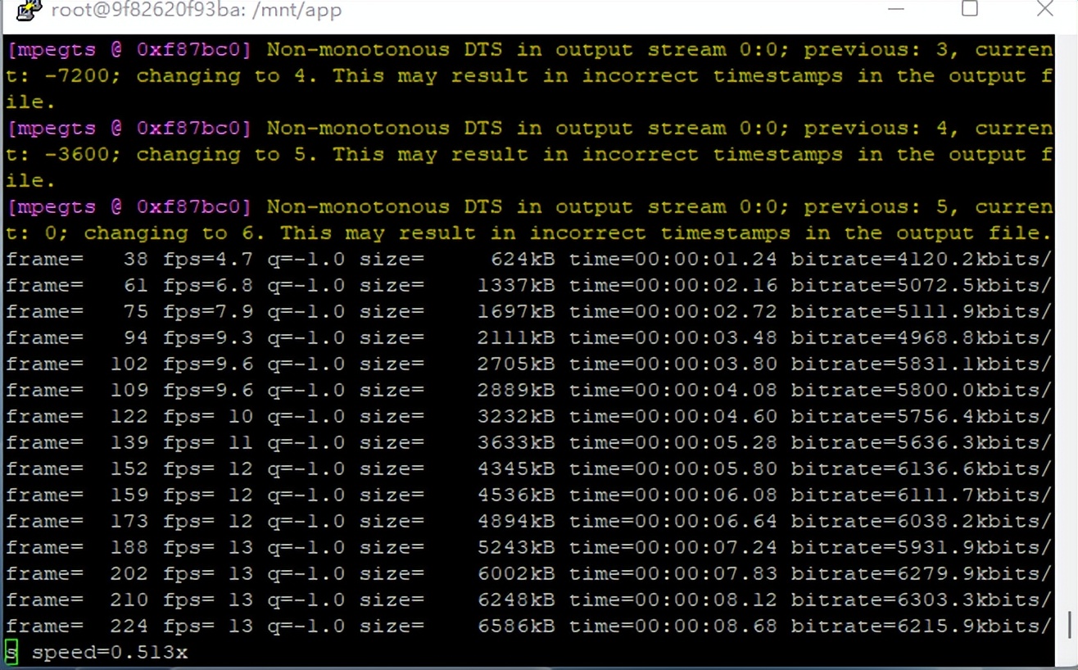Click the words 'changing to 6.'
The image size is (1078, 670).
175,233
